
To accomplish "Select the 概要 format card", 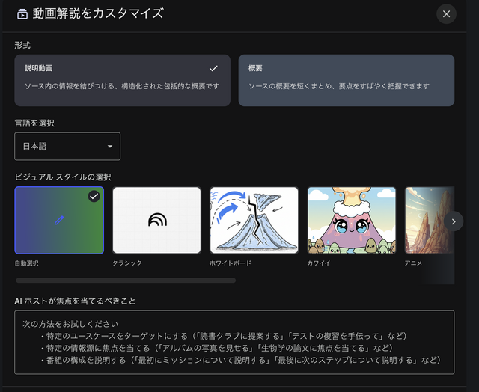I will (346, 80).
